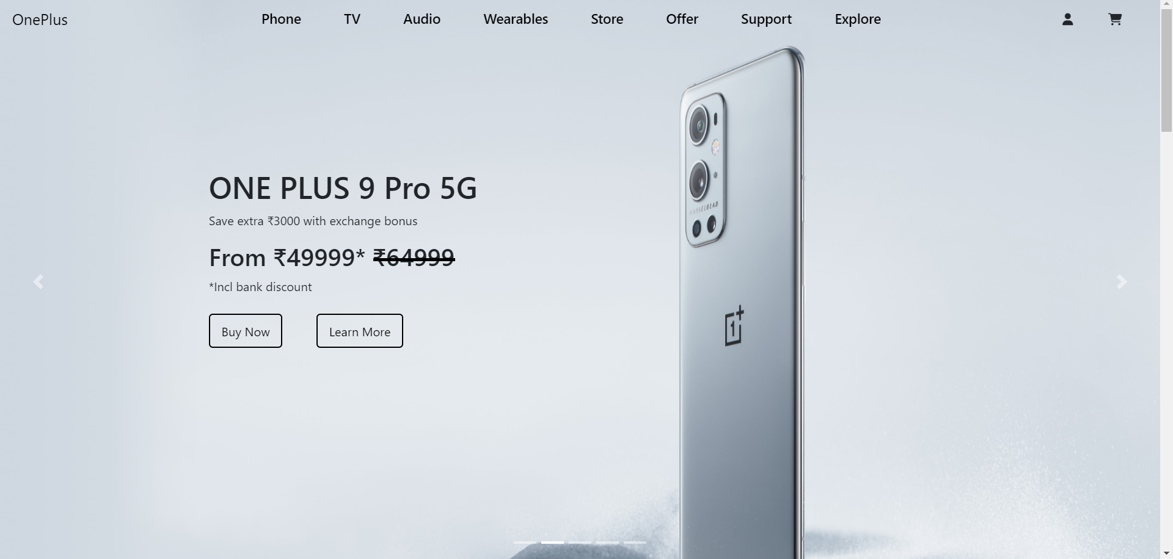
Task: Open the shopping cart icon
Action: click(x=1115, y=20)
